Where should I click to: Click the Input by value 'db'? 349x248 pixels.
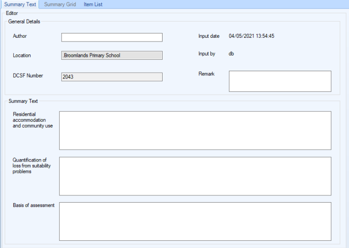click(x=231, y=54)
